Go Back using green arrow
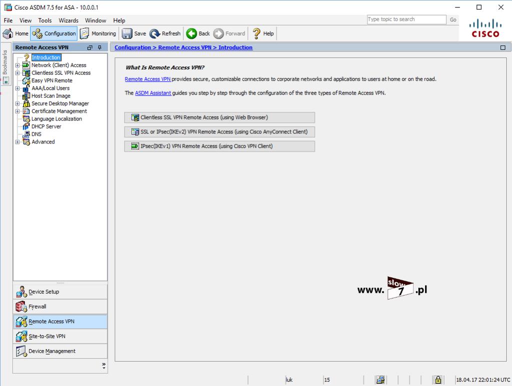Viewport: 512px width, 386px height. [x=198, y=34]
